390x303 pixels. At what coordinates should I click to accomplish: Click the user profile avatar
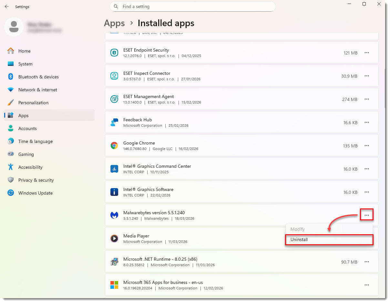point(14,27)
